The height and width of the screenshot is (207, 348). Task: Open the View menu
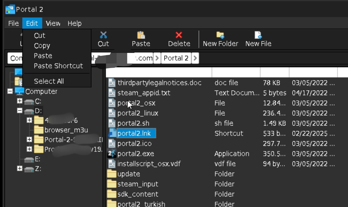tap(53, 23)
